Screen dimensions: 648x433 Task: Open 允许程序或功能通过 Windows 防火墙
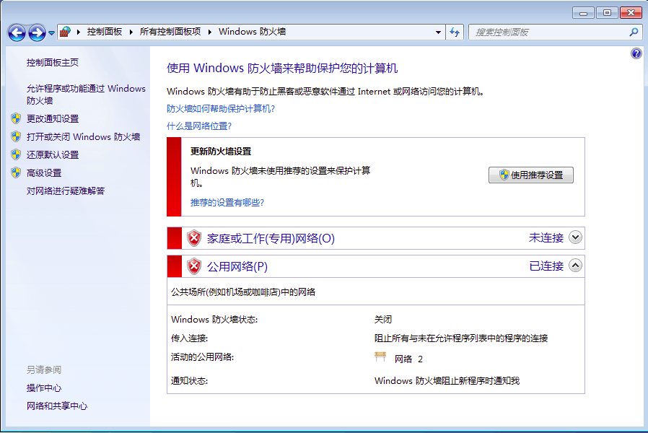86,95
